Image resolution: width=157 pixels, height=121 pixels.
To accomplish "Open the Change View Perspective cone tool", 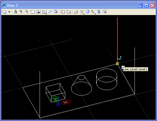I will (x=82, y=12).
